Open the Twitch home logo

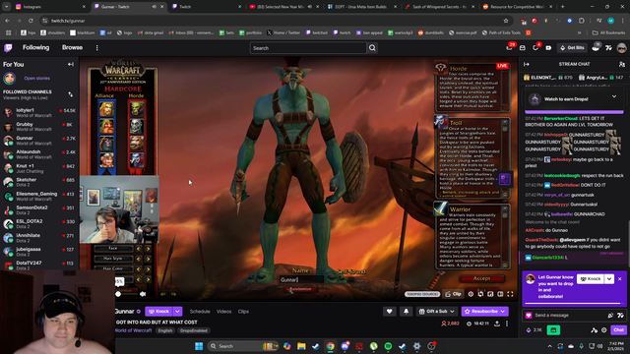[x=8, y=48]
